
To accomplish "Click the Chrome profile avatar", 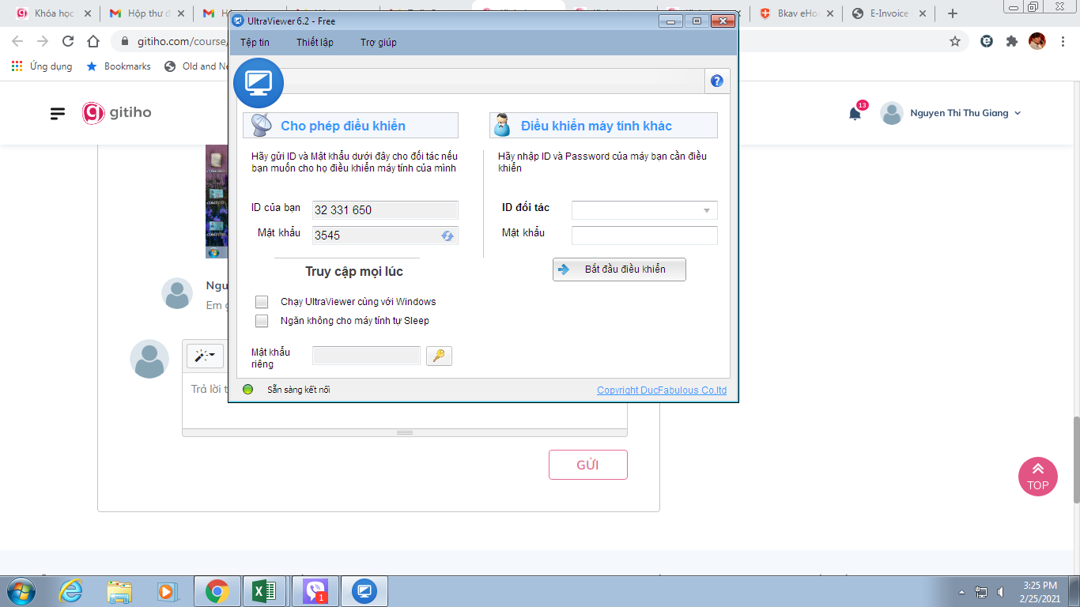I will click(x=1037, y=41).
